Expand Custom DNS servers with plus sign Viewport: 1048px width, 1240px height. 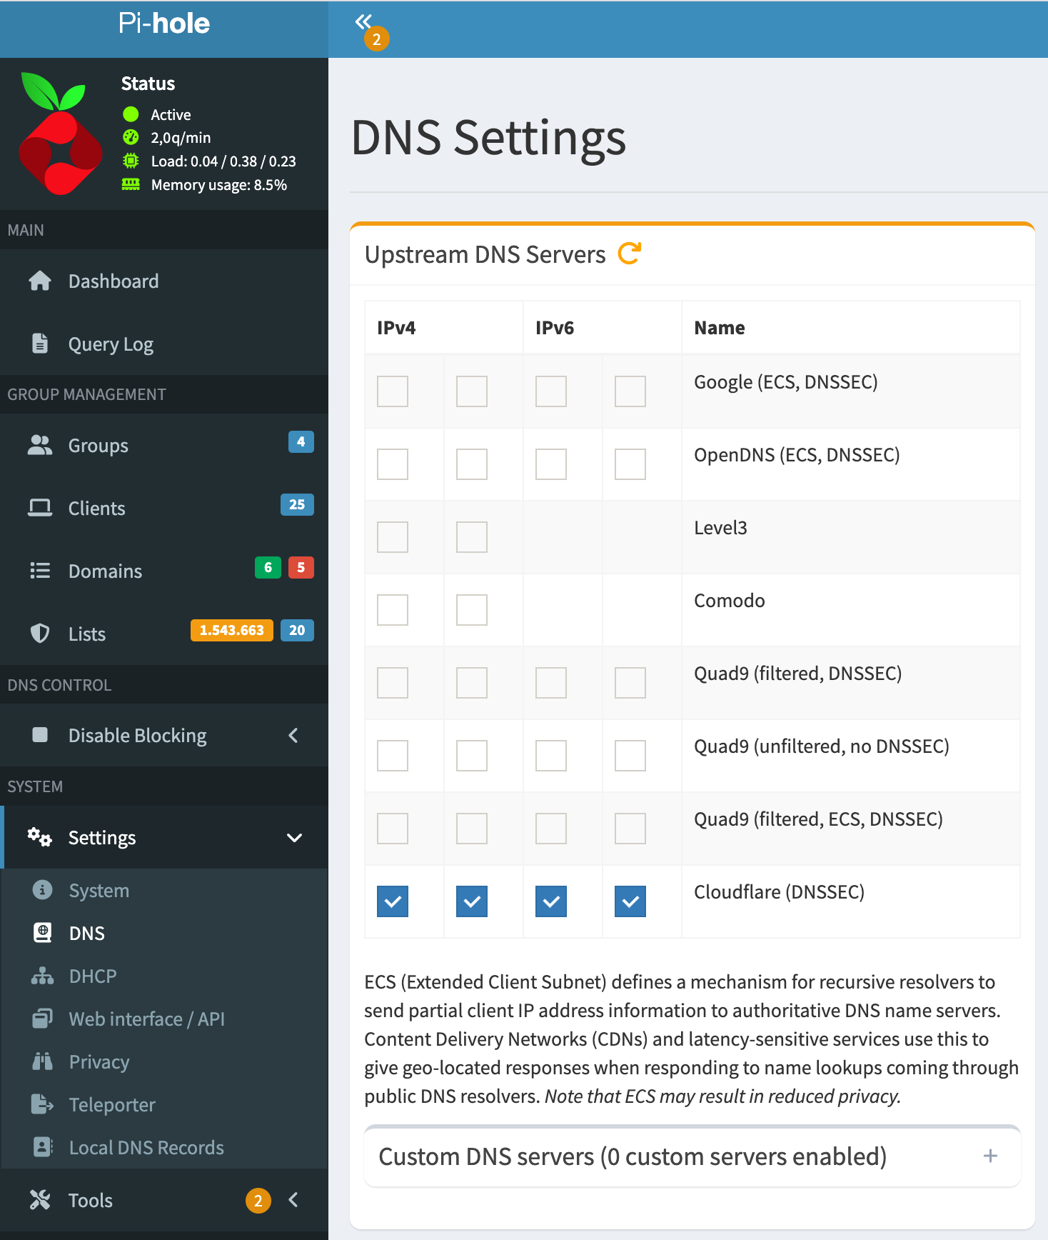(x=990, y=1156)
